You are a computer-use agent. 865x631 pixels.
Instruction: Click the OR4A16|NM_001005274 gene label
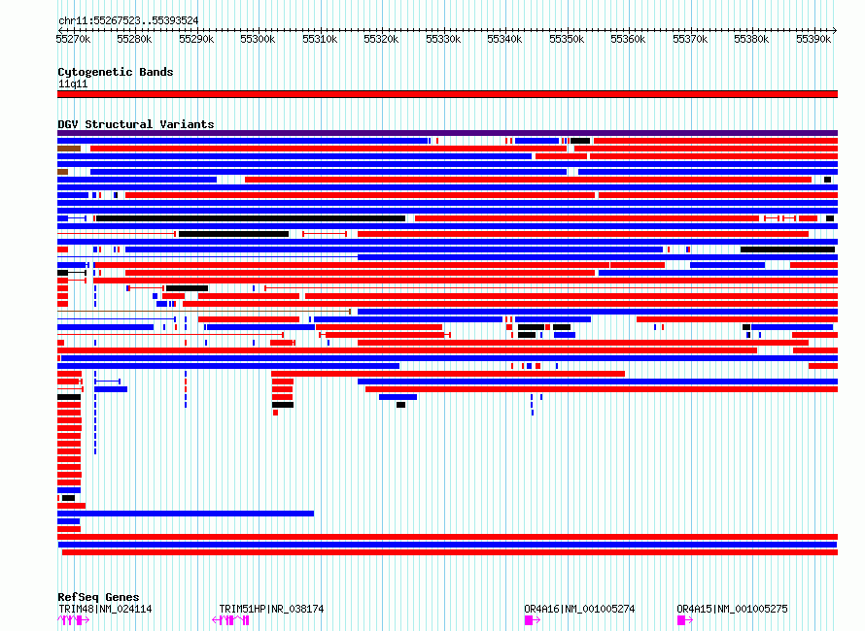(x=579, y=609)
